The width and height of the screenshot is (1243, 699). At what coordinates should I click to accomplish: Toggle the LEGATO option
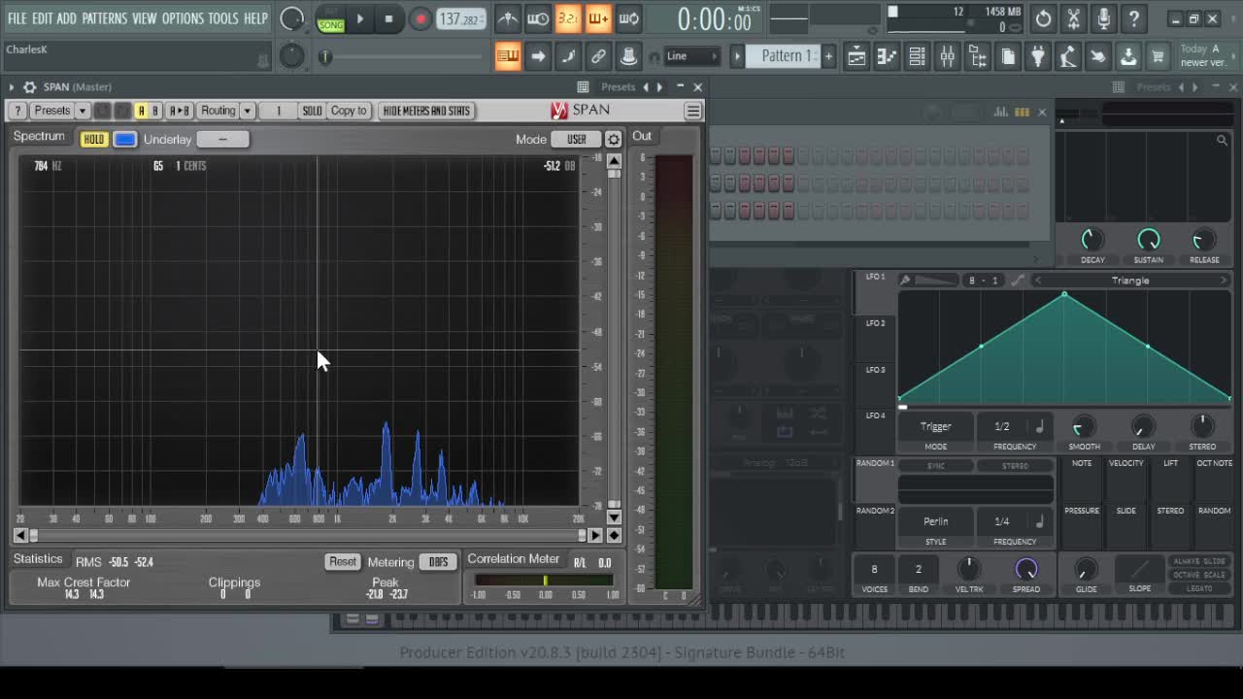[1199, 588]
